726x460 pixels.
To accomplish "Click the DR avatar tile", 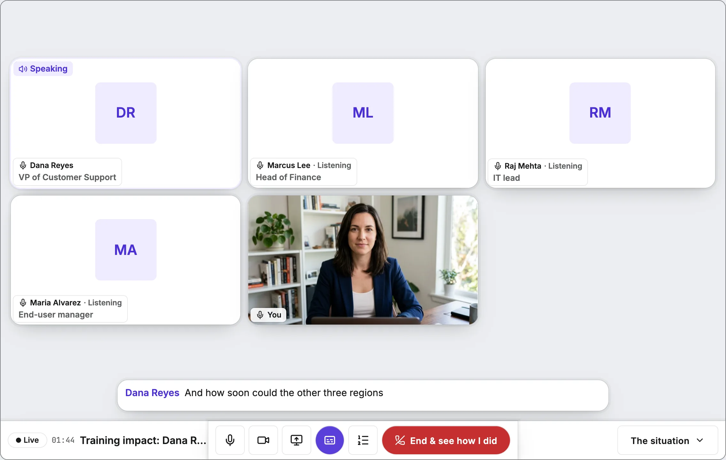I will tap(126, 113).
